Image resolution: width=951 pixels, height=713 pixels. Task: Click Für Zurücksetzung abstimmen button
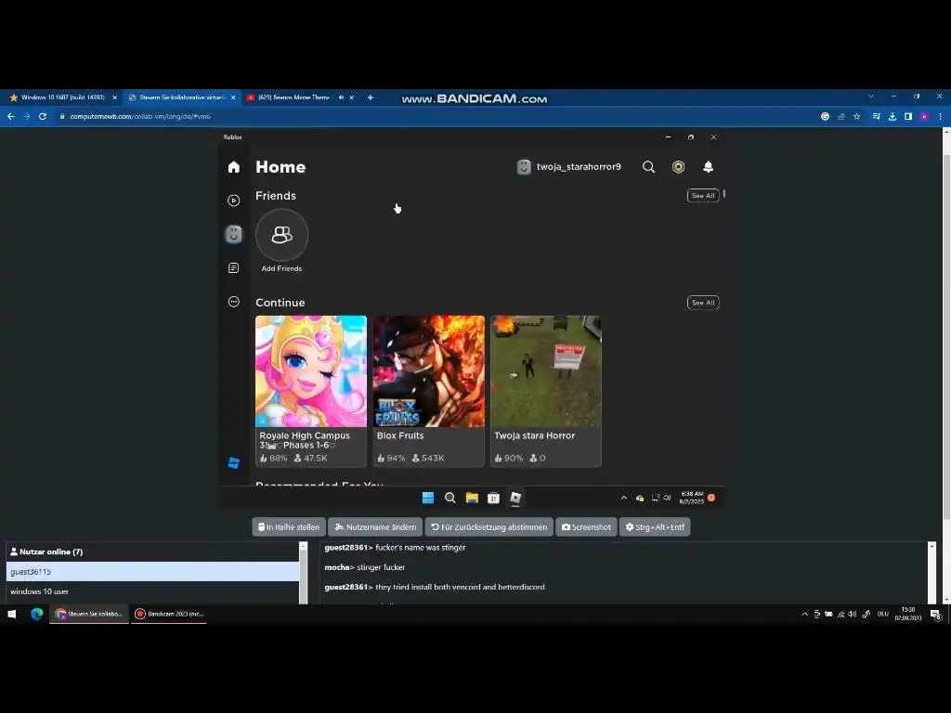point(489,527)
